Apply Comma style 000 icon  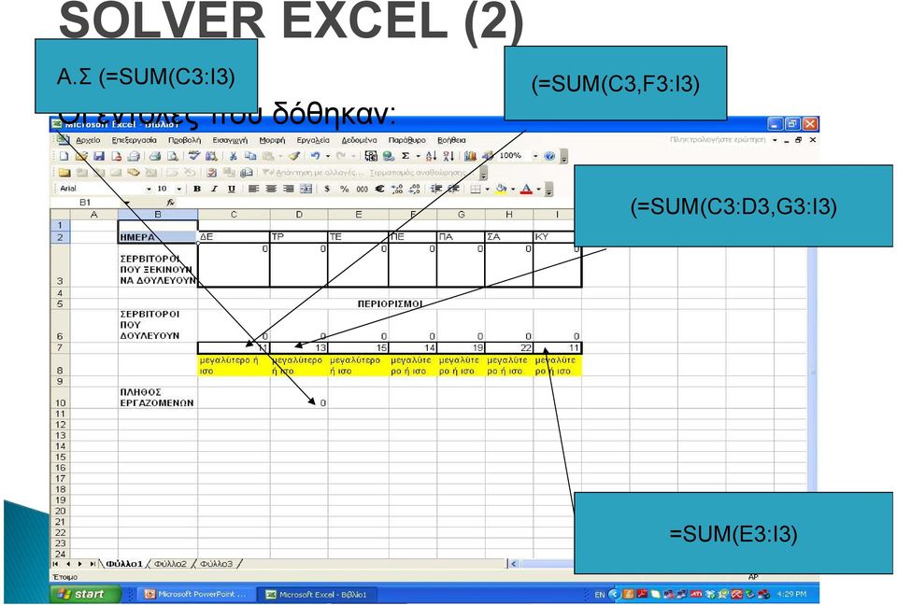(x=363, y=189)
